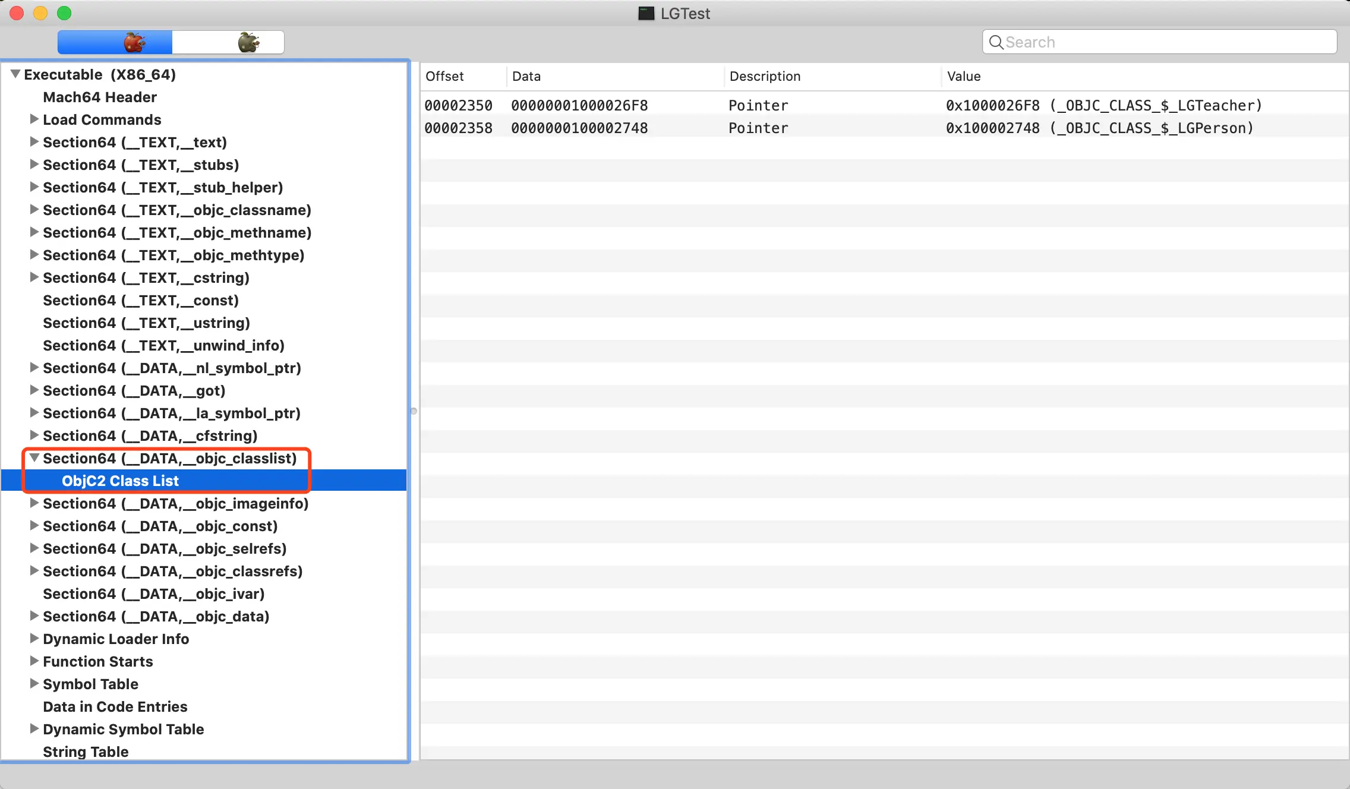This screenshot has height=789, width=1350.
Task: Expand the Symbol Table node
Action: pos(34,684)
